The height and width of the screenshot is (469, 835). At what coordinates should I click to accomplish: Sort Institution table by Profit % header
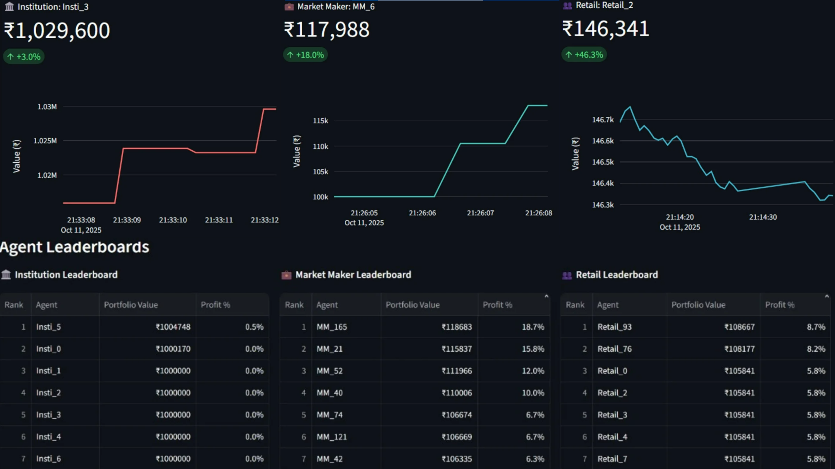point(216,305)
